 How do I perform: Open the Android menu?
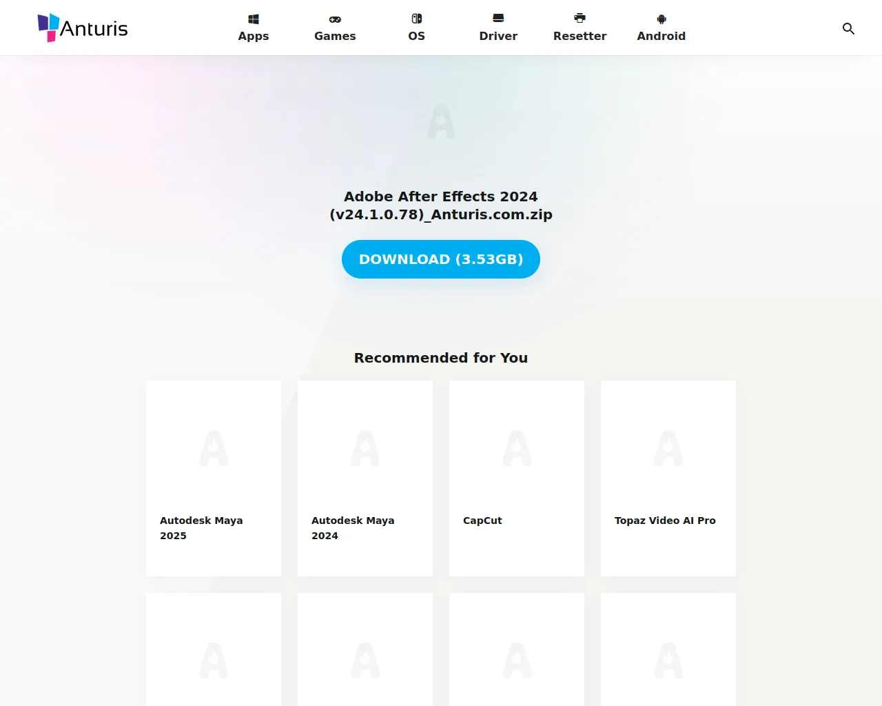(661, 28)
